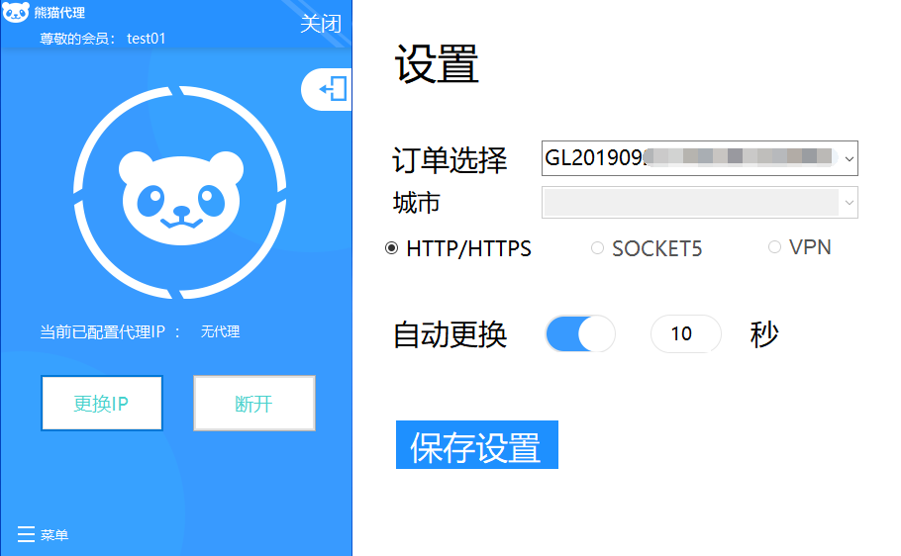Click the 熊猫代理 app title text
The width and height of the screenshot is (901, 556).
click(x=59, y=12)
